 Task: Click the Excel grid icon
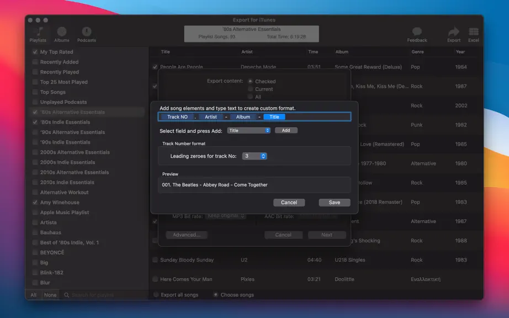pos(473,31)
